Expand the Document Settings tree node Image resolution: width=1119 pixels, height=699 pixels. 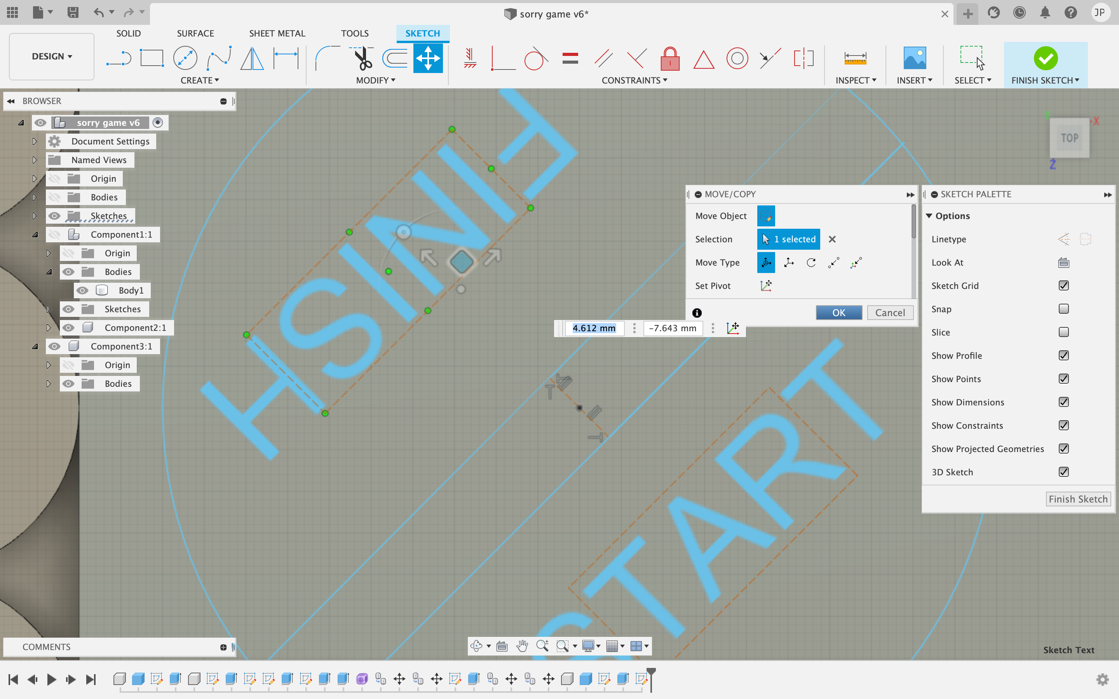tap(35, 141)
